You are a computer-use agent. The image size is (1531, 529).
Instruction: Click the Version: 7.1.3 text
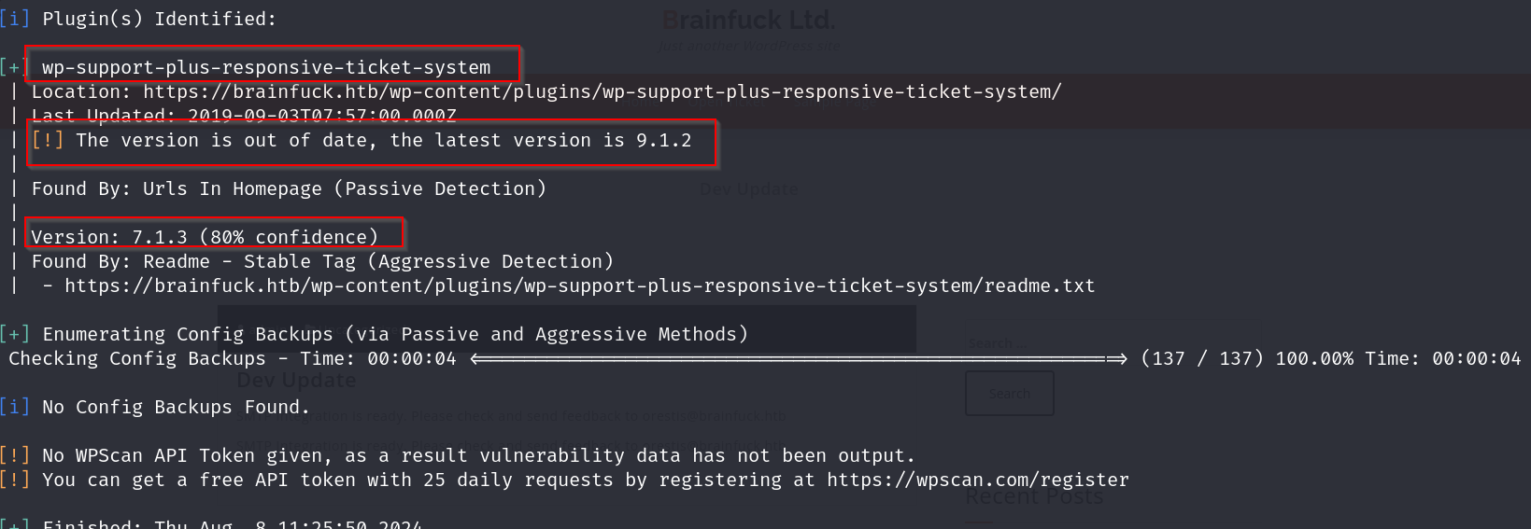[x=205, y=237]
